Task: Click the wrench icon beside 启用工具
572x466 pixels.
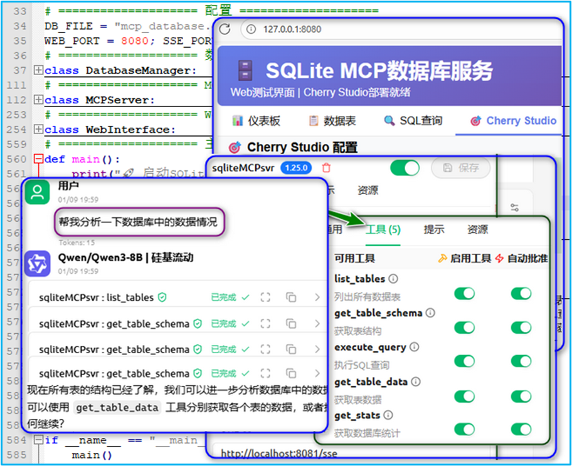Action: (x=442, y=258)
